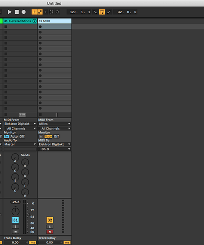Open the Audio To Master dropdown
This screenshot has height=245, width=204.
(x=20, y=144)
